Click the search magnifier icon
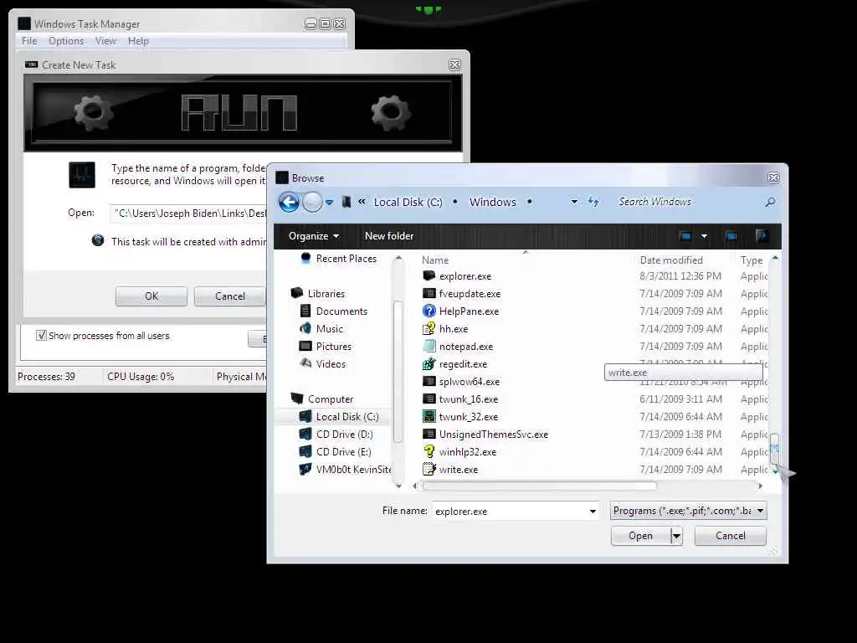The image size is (857, 643). pos(770,202)
